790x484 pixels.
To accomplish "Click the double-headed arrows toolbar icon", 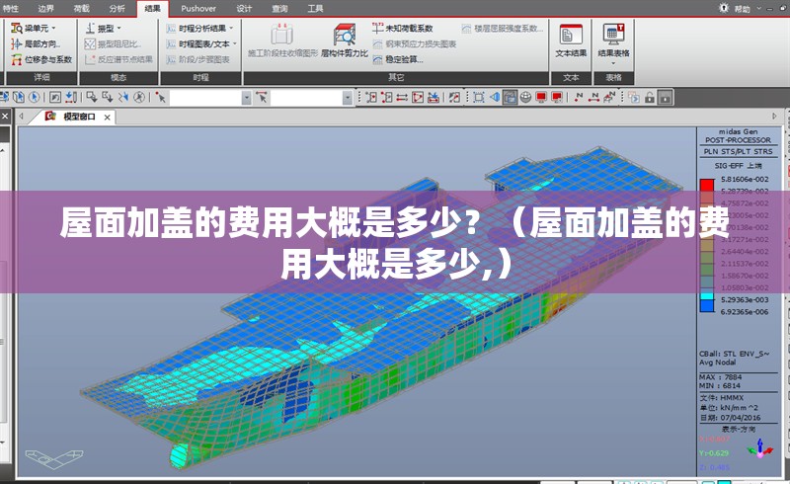I will pyautogui.click(x=402, y=97).
